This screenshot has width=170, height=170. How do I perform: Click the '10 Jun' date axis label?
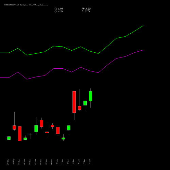(57, 162)
